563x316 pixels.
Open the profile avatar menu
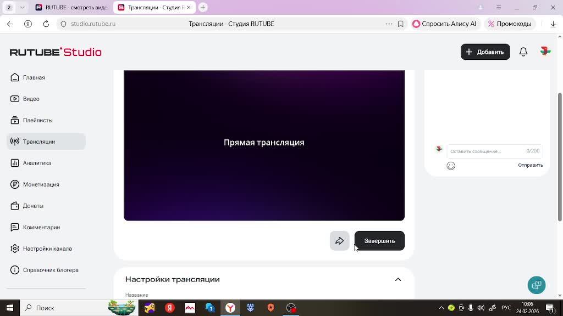(545, 51)
